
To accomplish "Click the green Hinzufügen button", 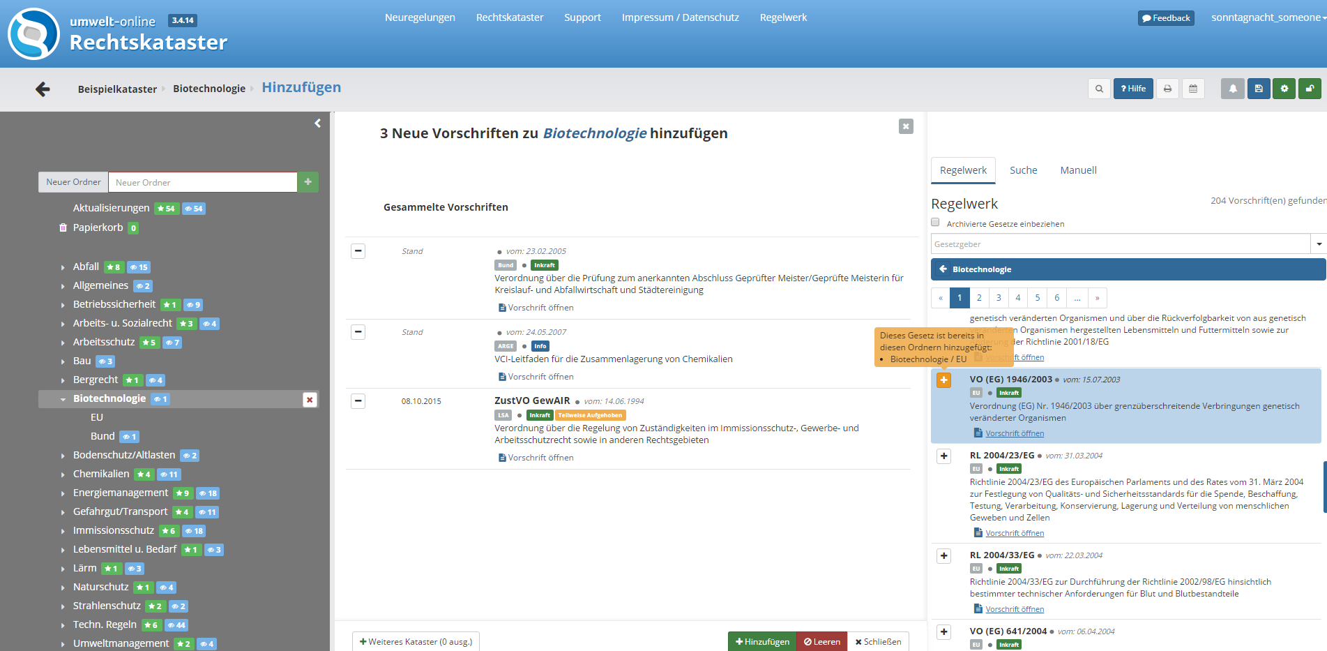I will pyautogui.click(x=761, y=642).
